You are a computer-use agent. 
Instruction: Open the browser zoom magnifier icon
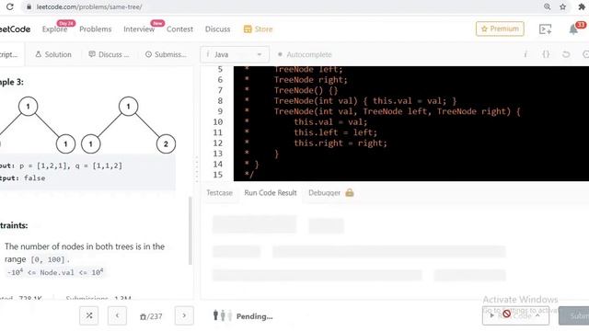click(547, 6)
